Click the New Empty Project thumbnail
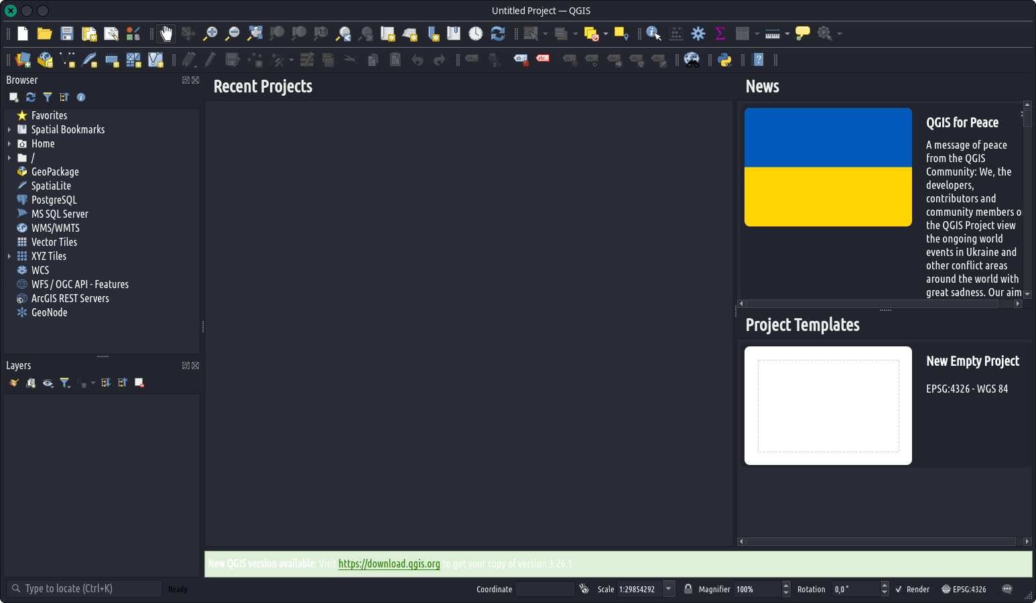This screenshot has width=1036, height=603. pos(828,405)
